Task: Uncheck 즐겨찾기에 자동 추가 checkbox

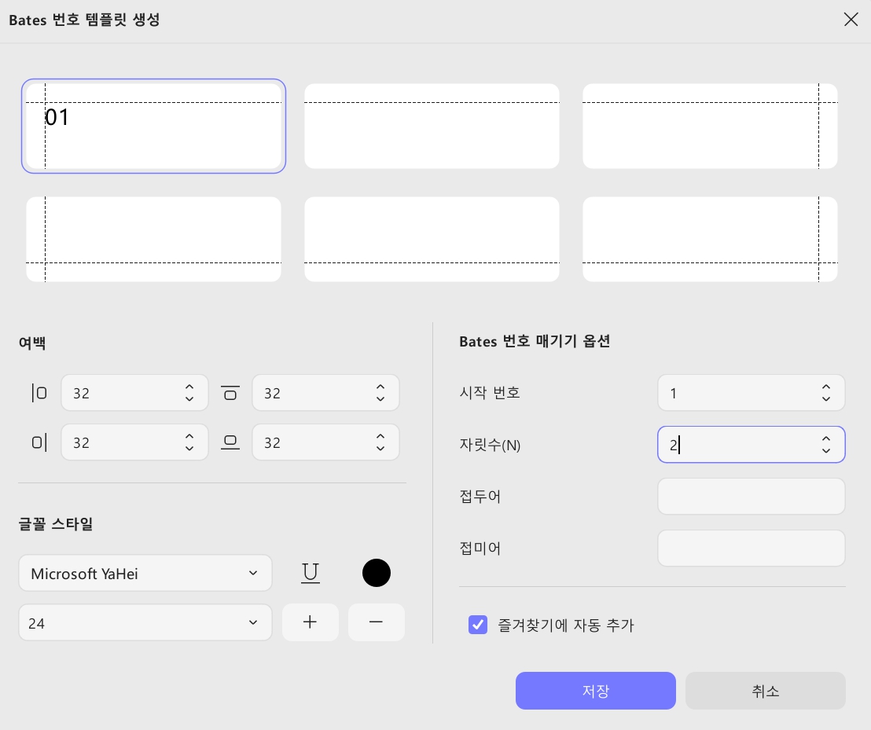Action: [478, 625]
